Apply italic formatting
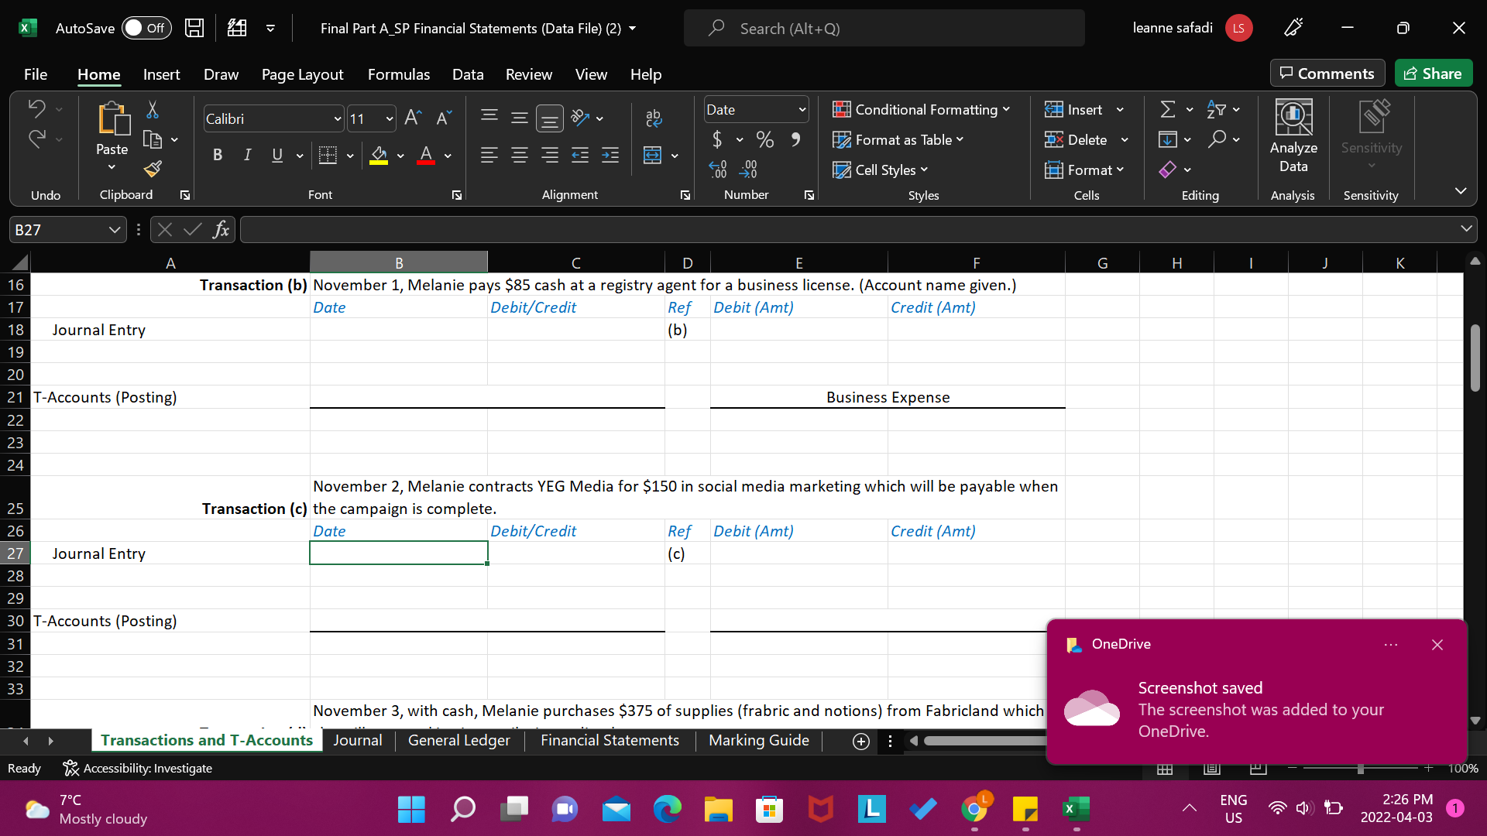1487x836 pixels. tap(247, 155)
